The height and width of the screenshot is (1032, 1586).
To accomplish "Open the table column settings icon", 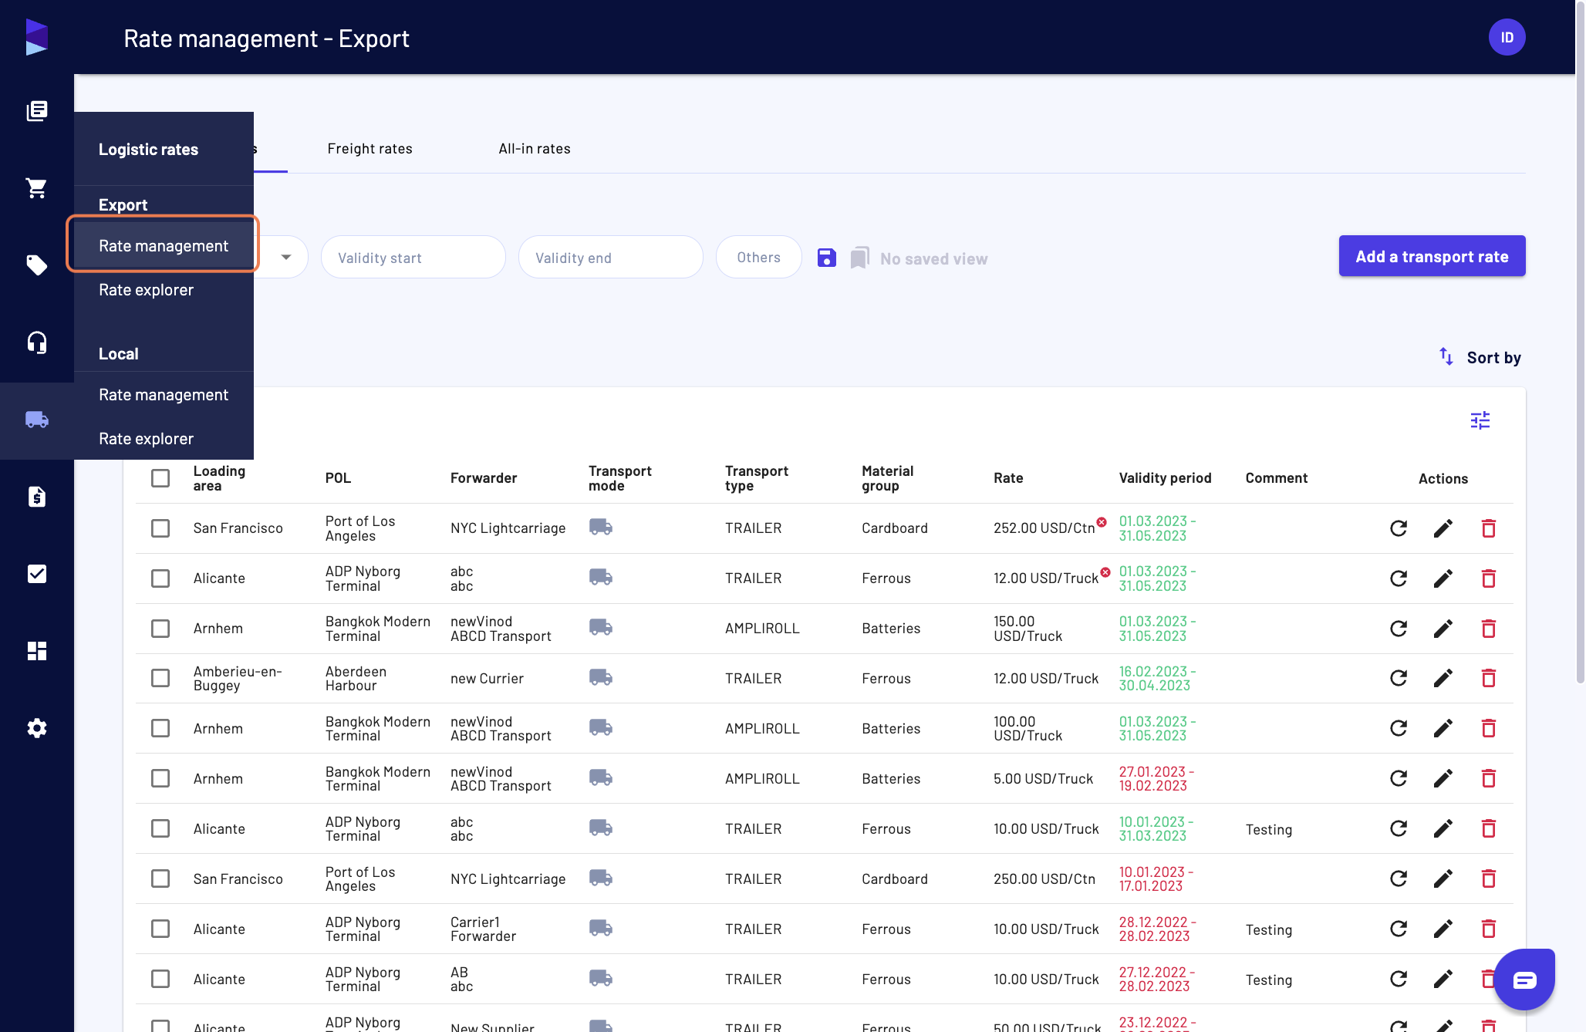I will click(x=1480, y=420).
